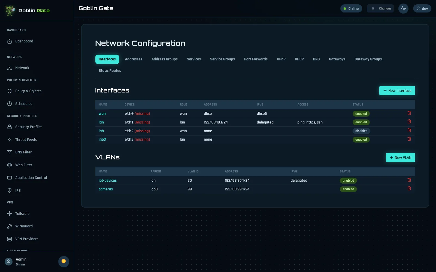Open the 0 Changes button
The image size is (436, 272).
point(380,8)
